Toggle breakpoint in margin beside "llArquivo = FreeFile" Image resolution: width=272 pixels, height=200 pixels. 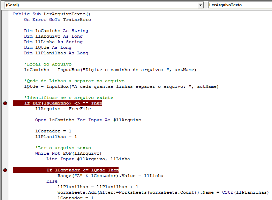pyautogui.click(x=5, y=109)
